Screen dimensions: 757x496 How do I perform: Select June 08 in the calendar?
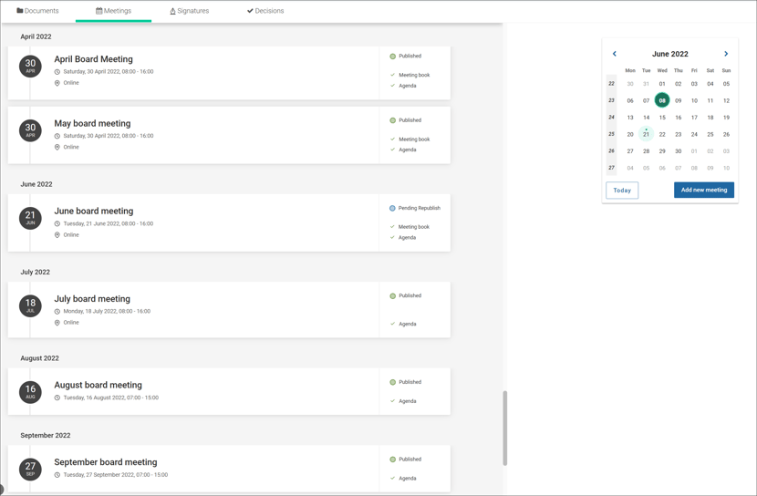click(x=662, y=100)
